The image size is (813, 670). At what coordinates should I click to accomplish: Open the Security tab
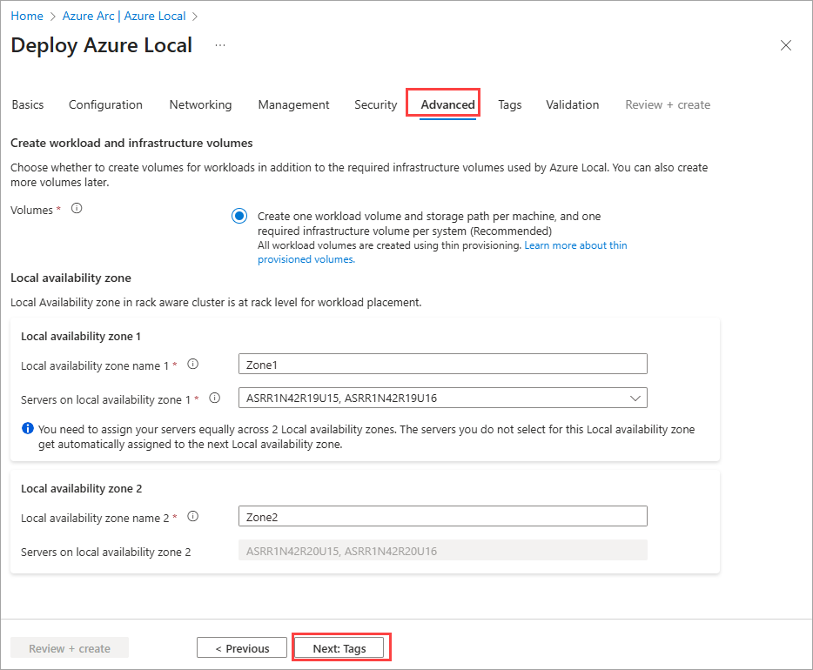375,104
